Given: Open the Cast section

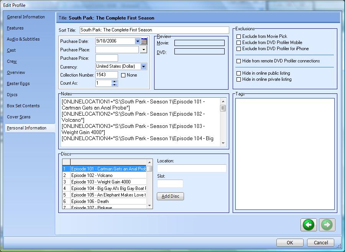Looking at the screenshot, I should pos(11,50).
